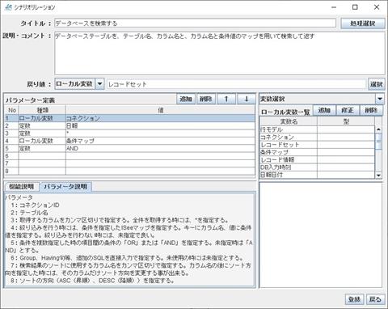Move parameter down with ↓ arrow
The width and height of the screenshot is (388, 309).
pyautogui.click(x=247, y=99)
